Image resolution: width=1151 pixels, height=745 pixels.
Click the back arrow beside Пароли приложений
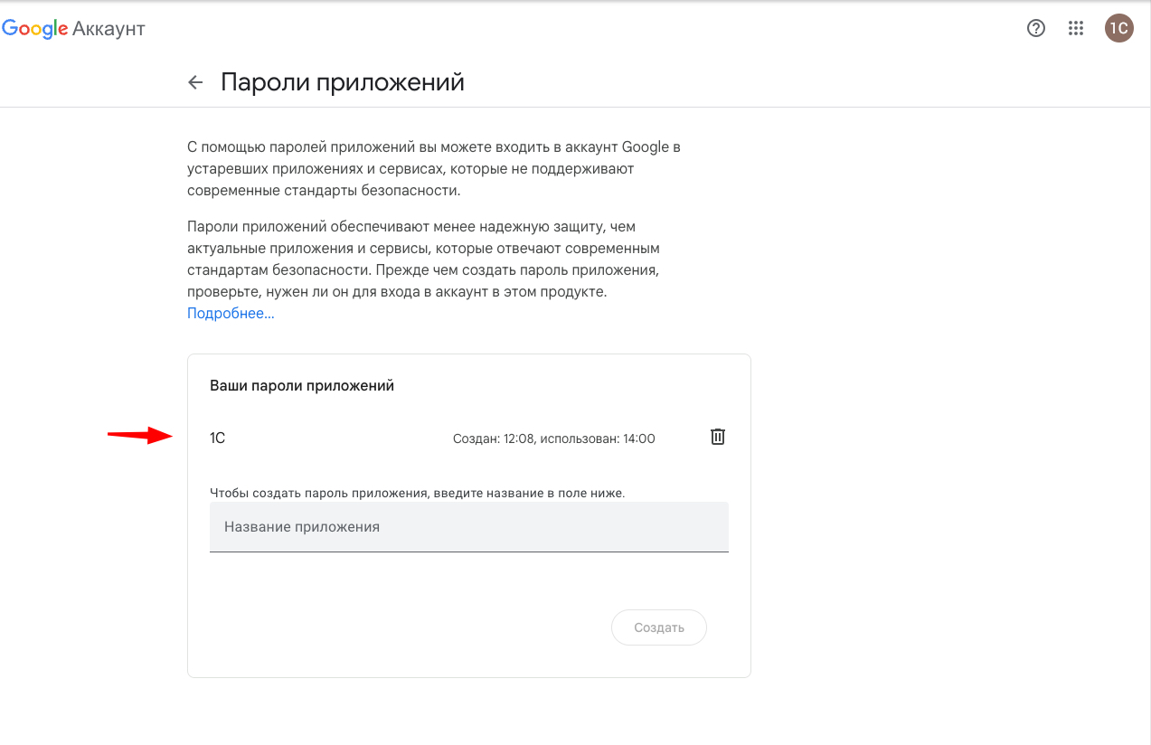point(195,83)
